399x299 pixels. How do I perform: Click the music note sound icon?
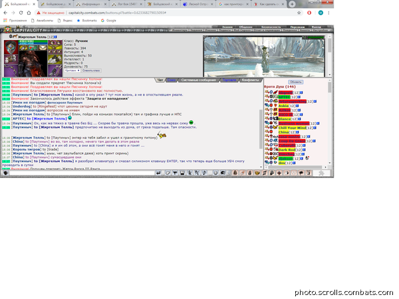coord(204,173)
